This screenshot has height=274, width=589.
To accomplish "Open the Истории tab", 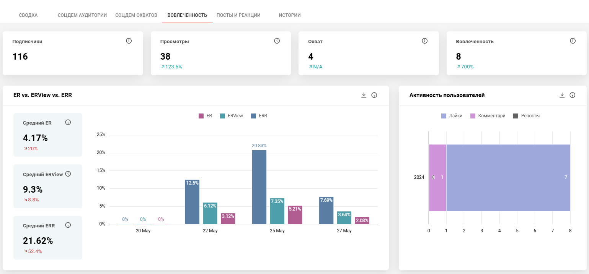I will pyautogui.click(x=290, y=15).
